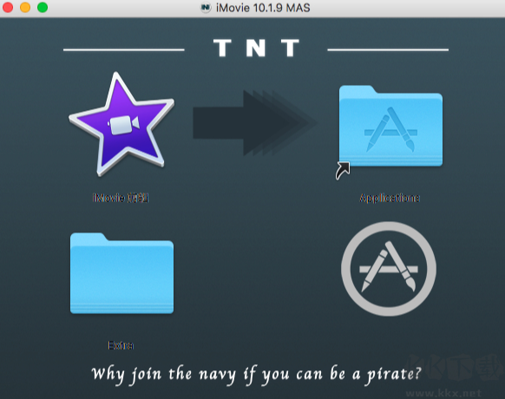This screenshot has height=399, width=505.
Task: Click the dark install arrow graphic
Action: 255,123
